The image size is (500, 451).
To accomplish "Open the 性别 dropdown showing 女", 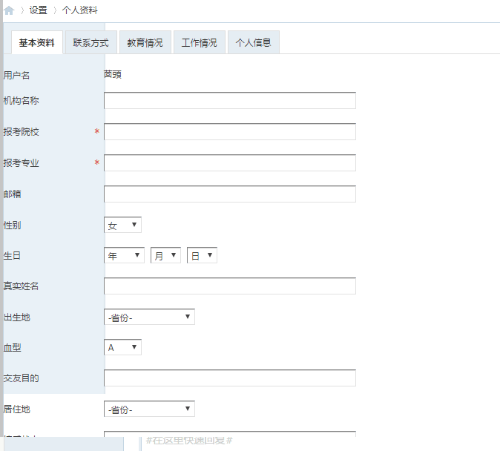I will coord(122,225).
